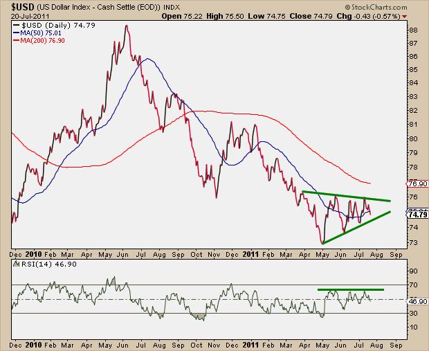Image resolution: width=429 pixels, height=351 pixels.
Task: Click the 78 price axis label
Action: (413, 167)
